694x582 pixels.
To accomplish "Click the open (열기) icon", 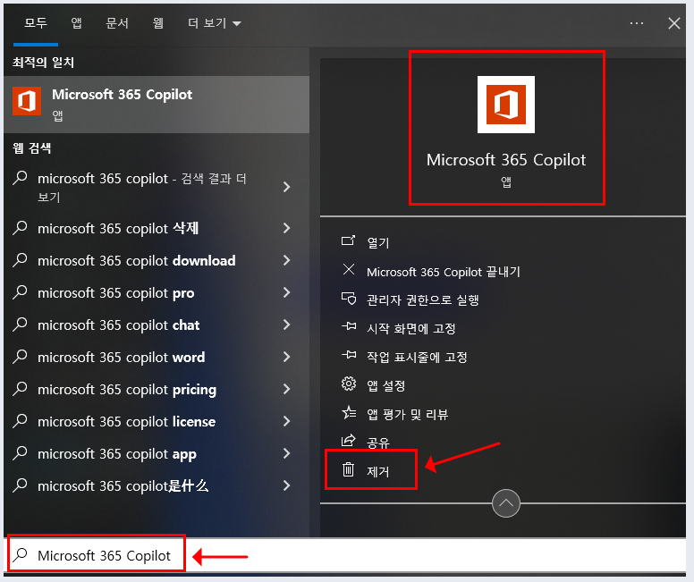I will coord(348,240).
